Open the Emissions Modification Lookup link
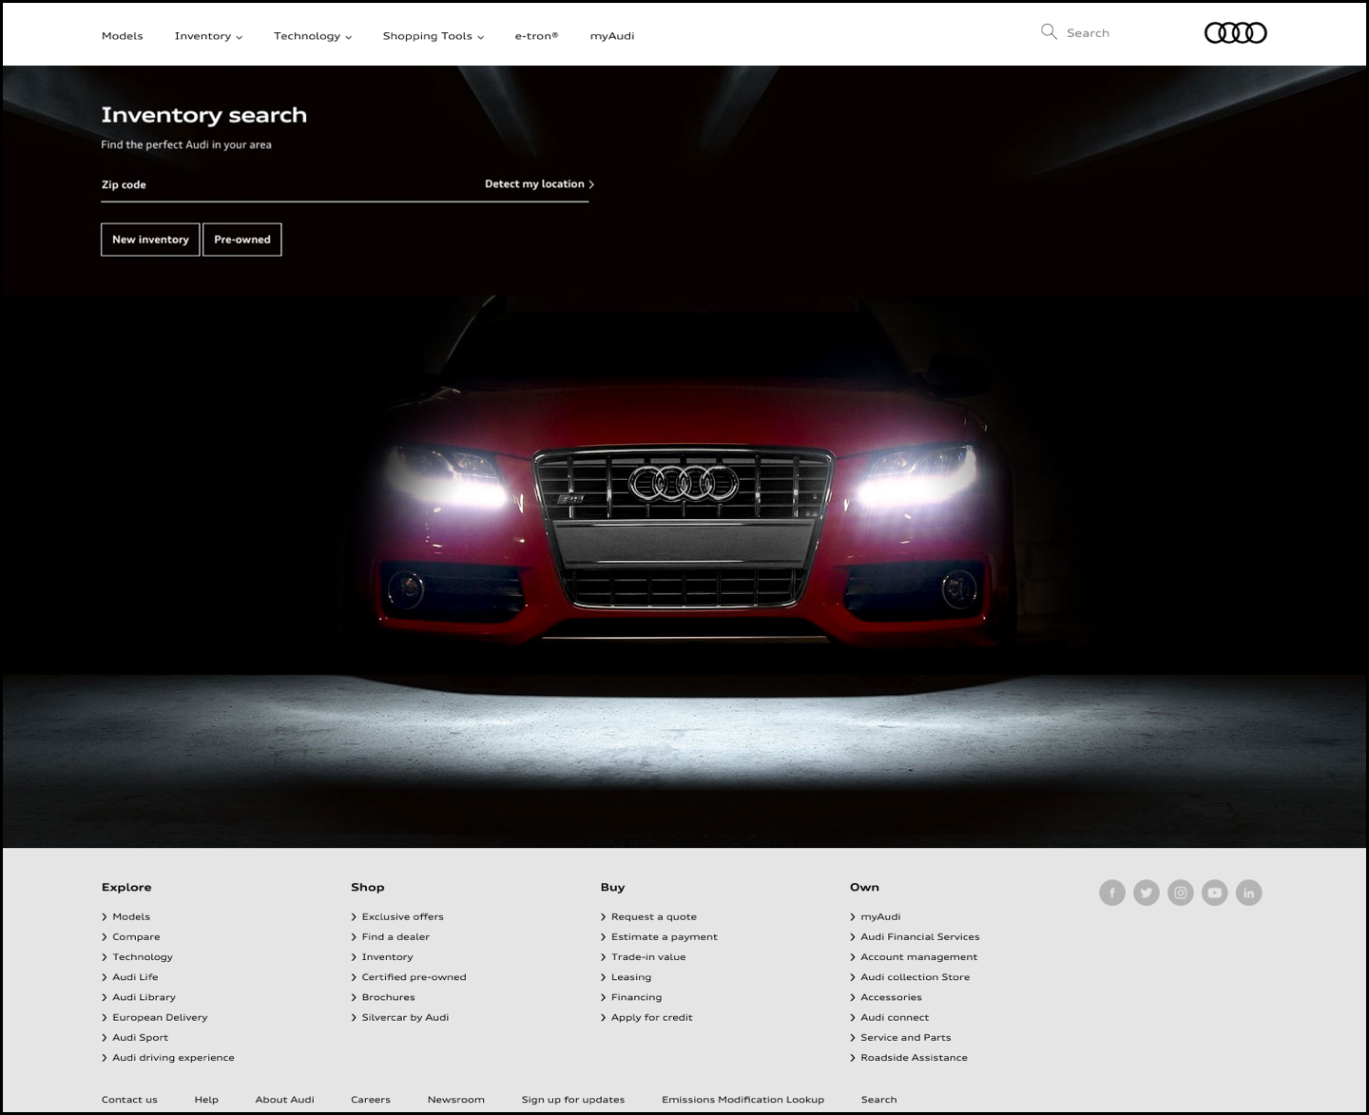This screenshot has width=1369, height=1115. [743, 1100]
